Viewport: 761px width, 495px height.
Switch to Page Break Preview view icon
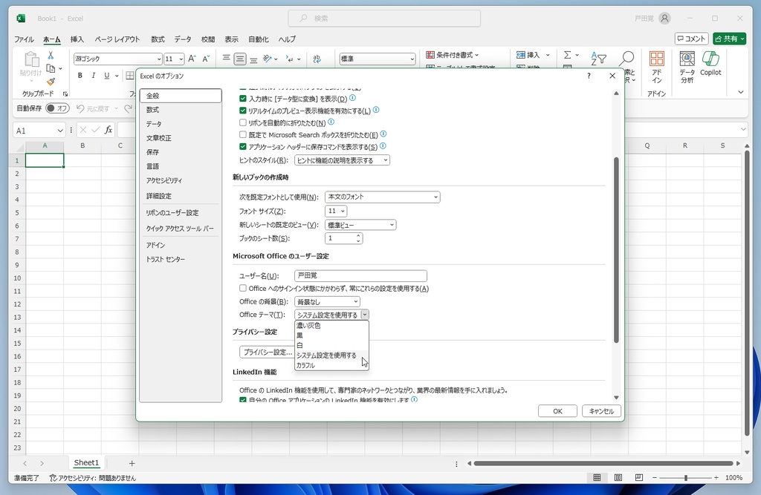(639, 477)
